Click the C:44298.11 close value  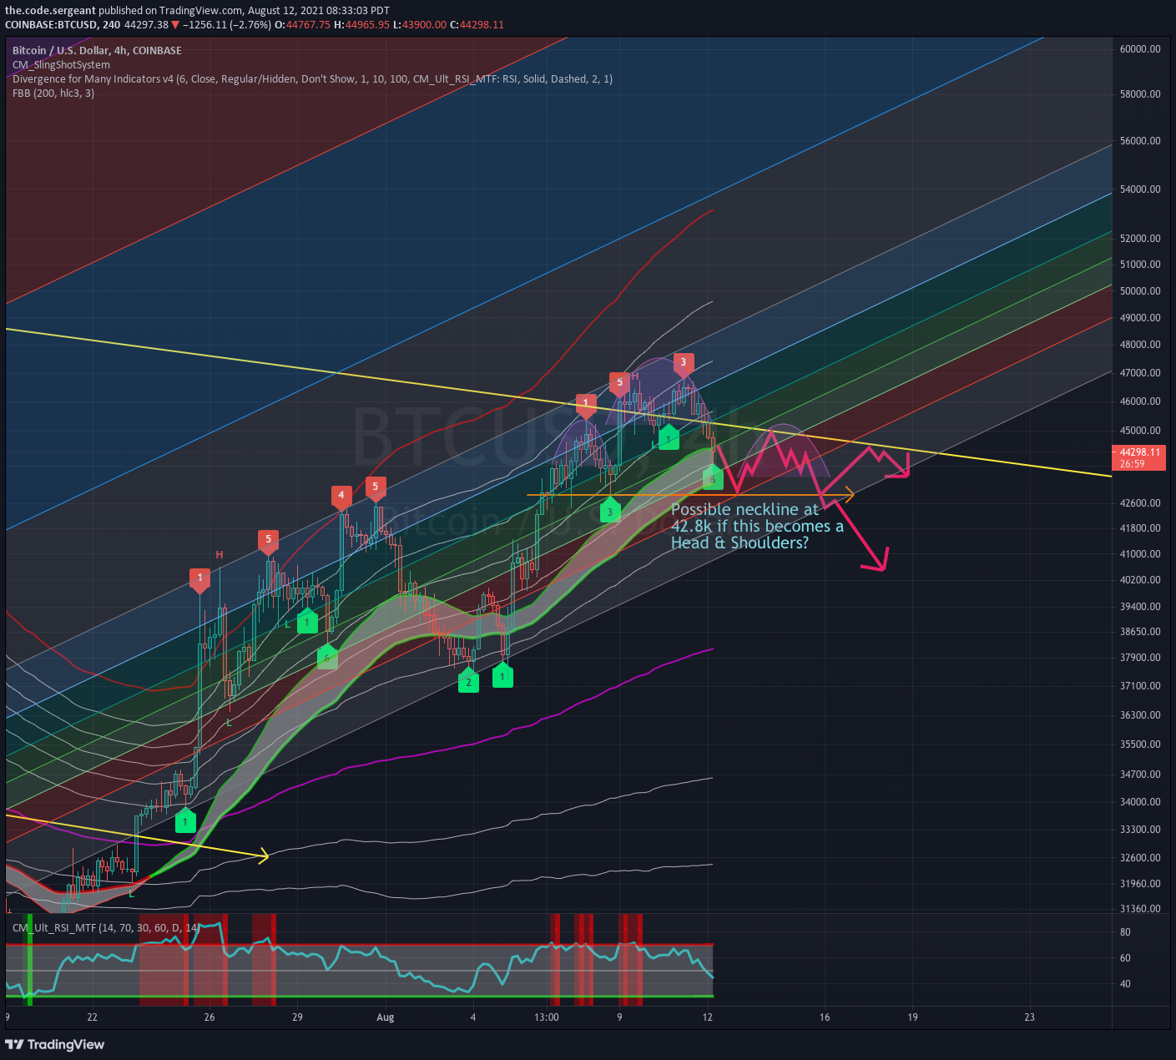pyautogui.click(x=477, y=24)
